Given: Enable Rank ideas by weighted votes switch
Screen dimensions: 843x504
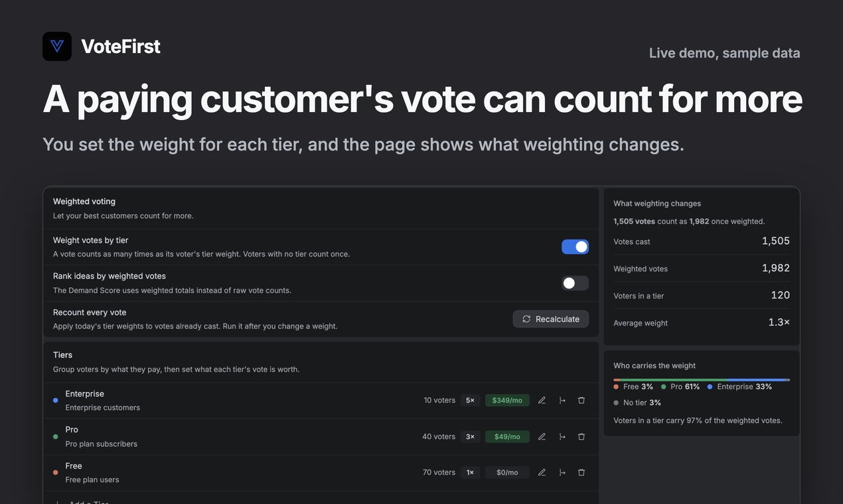Looking at the screenshot, I should [x=575, y=283].
